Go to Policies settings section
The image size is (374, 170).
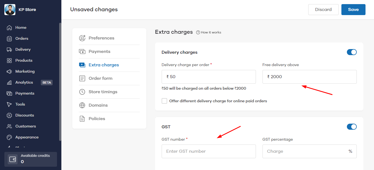(x=97, y=119)
